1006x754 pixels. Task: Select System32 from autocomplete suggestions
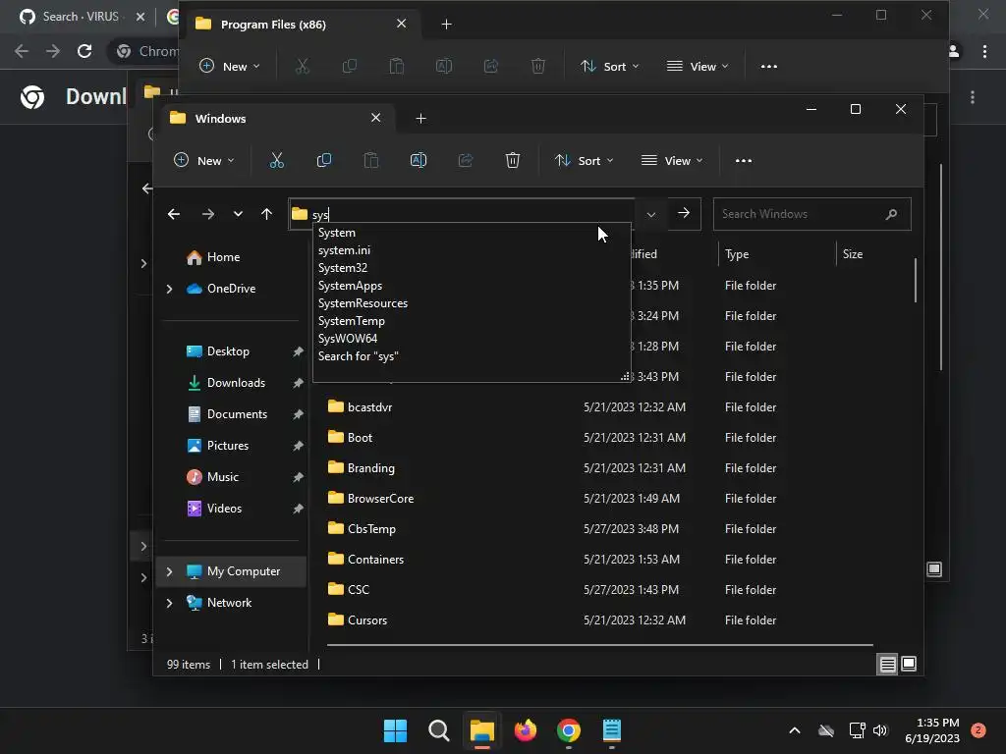(472, 268)
